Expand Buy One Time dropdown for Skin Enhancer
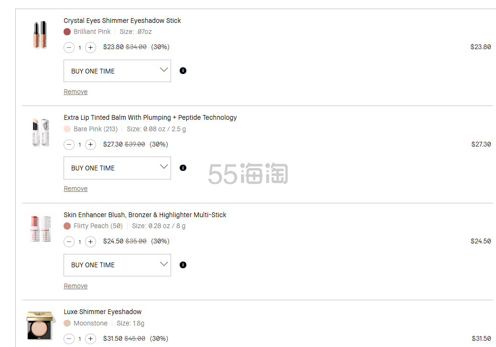Screen dimensions: 496x347 click(117, 265)
